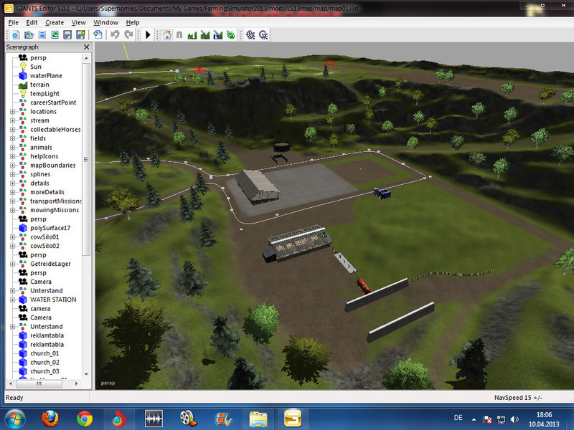
Task: Click the volume speaker tray icon
Action: click(x=514, y=419)
